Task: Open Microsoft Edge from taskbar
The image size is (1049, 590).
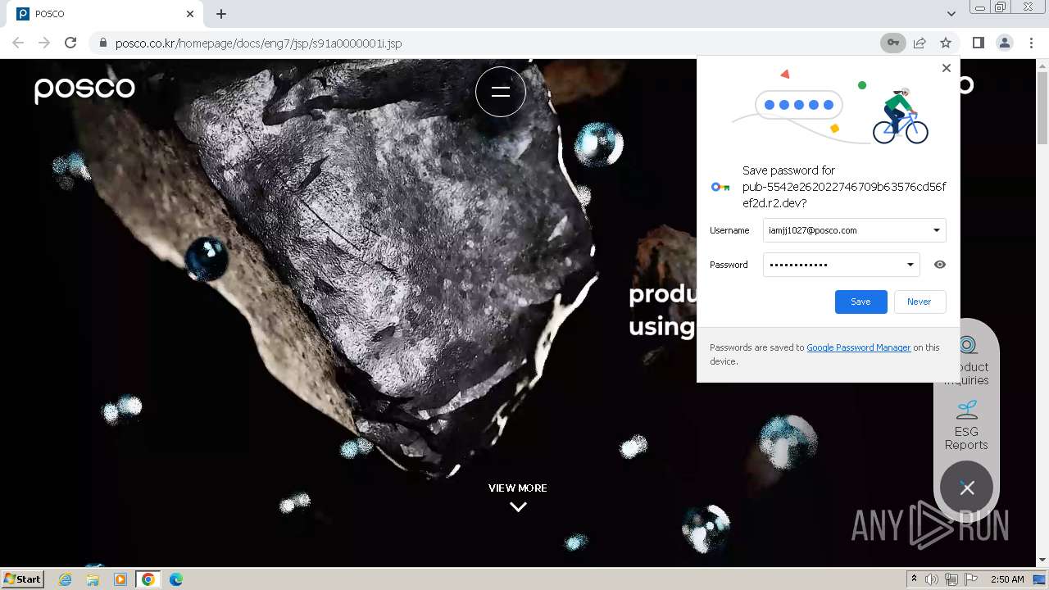Action: (176, 579)
